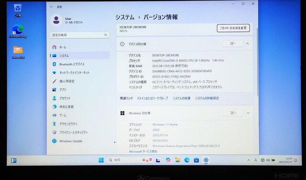Viewport: 306px width, 180px height.
Task: Click the device info circle icon
Action: [122, 44]
